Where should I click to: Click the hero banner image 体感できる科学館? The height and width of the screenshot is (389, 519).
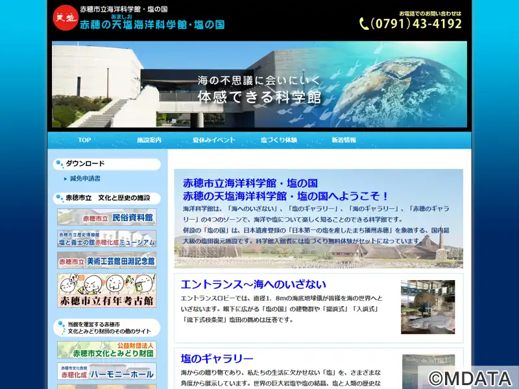(x=259, y=84)
